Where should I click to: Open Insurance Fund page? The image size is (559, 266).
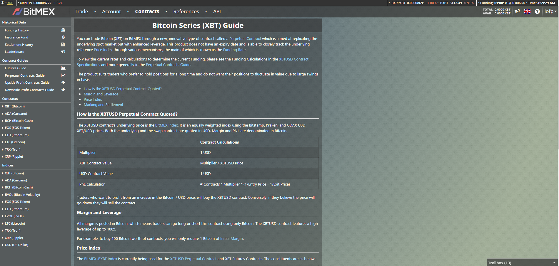click(16, 37)
